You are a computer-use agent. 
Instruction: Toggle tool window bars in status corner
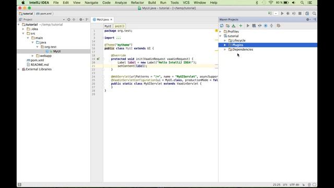(x=20, y=184)
